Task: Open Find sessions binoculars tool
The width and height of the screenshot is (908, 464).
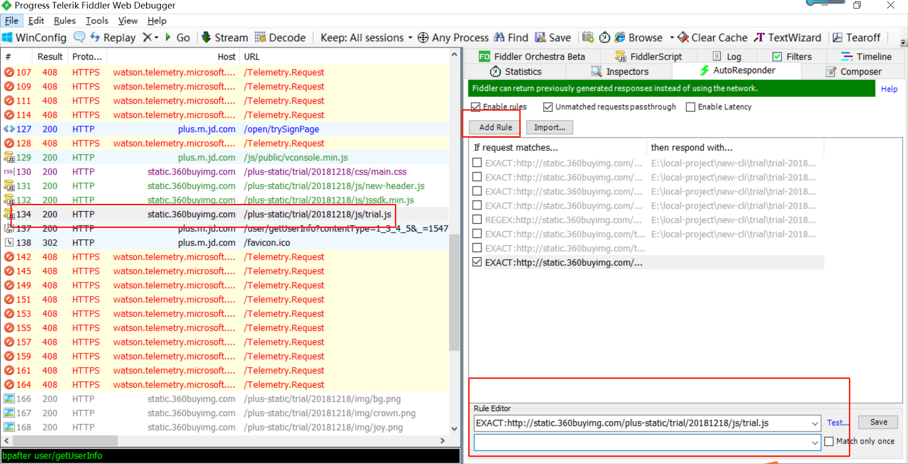Action: coord(511,37)
